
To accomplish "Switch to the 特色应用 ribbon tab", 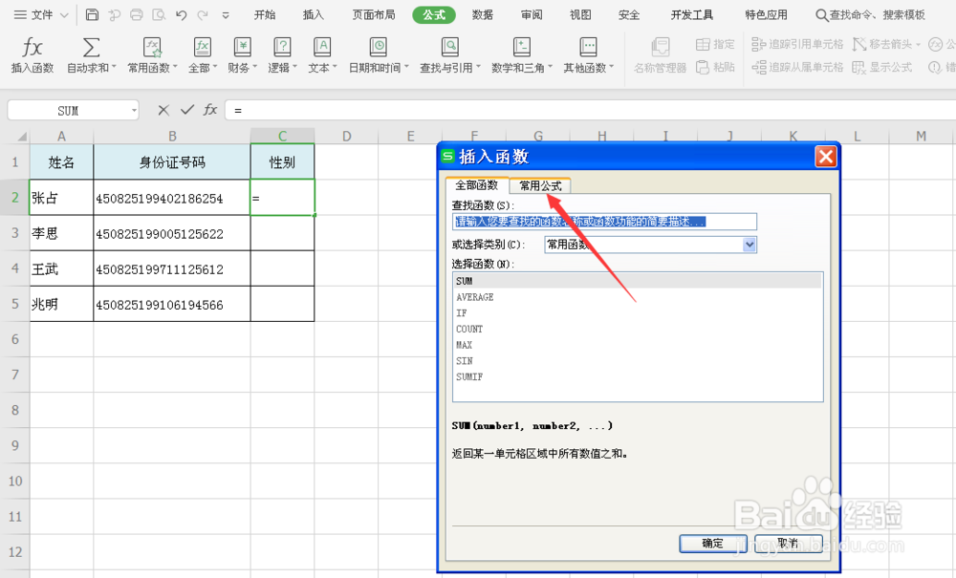I will click(x=767, y=14).
